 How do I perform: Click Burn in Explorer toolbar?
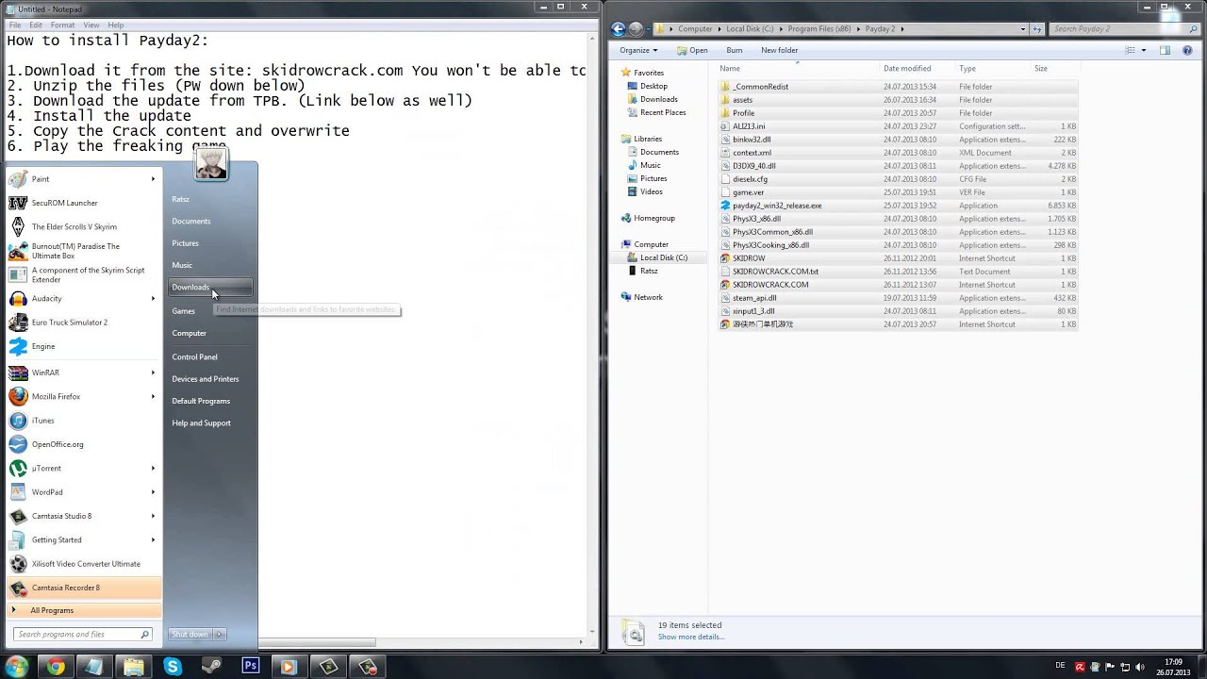(734, 50)
